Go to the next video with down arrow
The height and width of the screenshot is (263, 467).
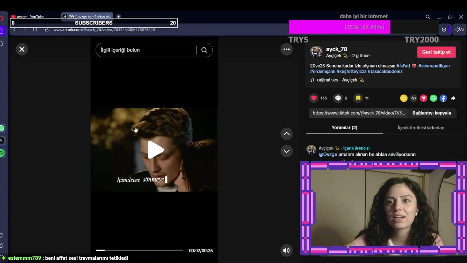click(287, 151)
